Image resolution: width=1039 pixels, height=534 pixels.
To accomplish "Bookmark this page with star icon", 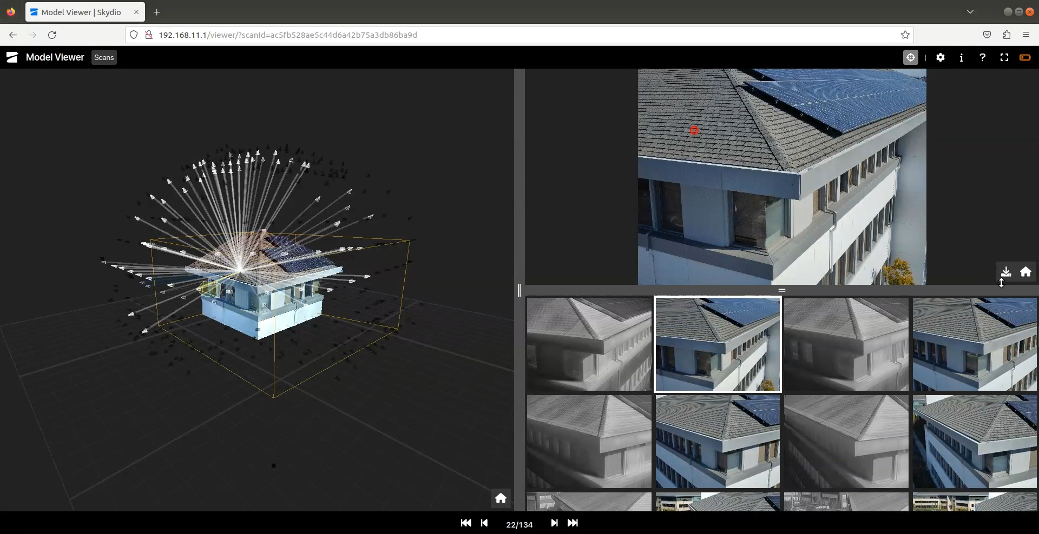I will [x=905, y=35].
